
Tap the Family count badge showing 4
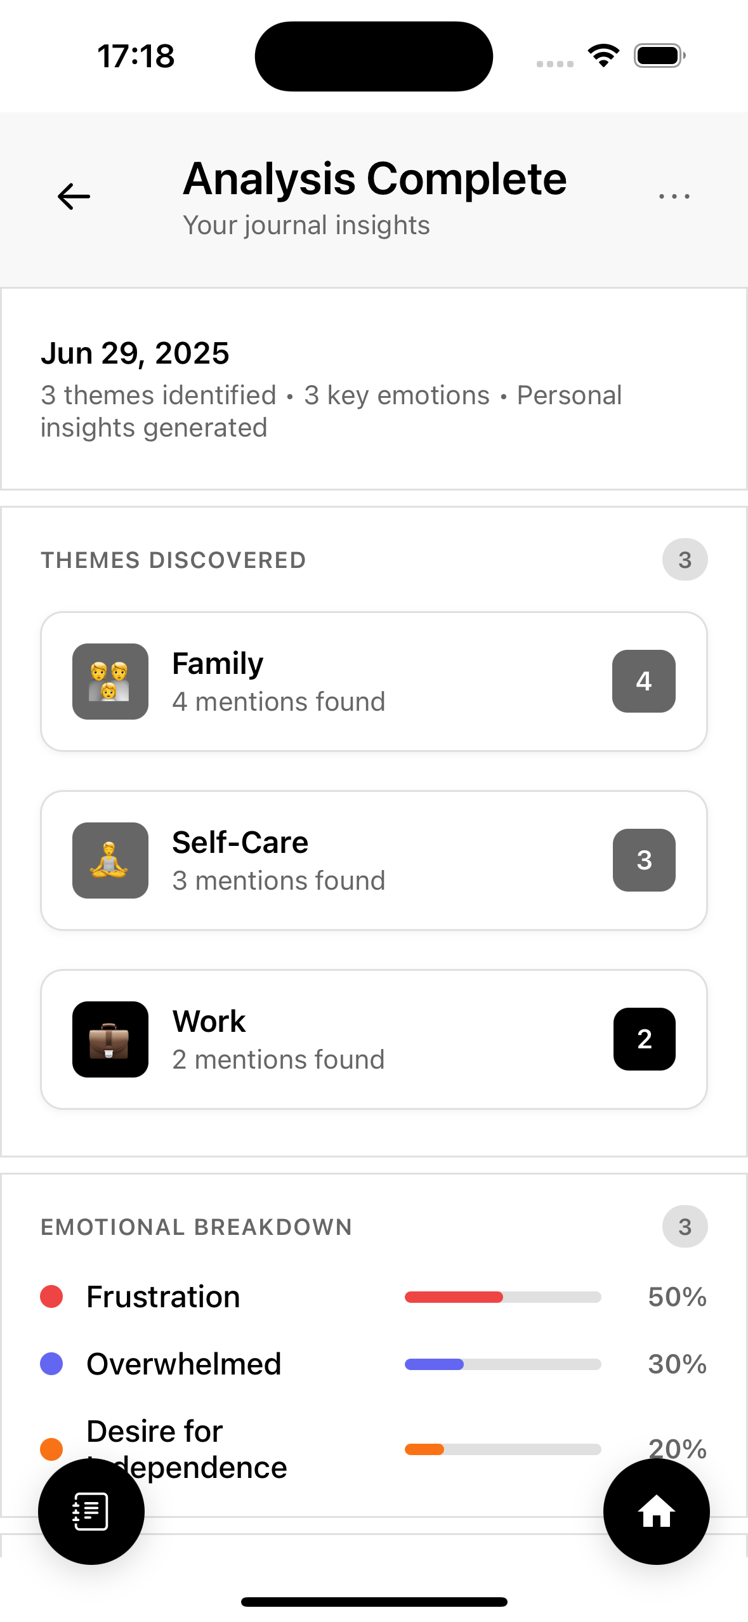644,682
